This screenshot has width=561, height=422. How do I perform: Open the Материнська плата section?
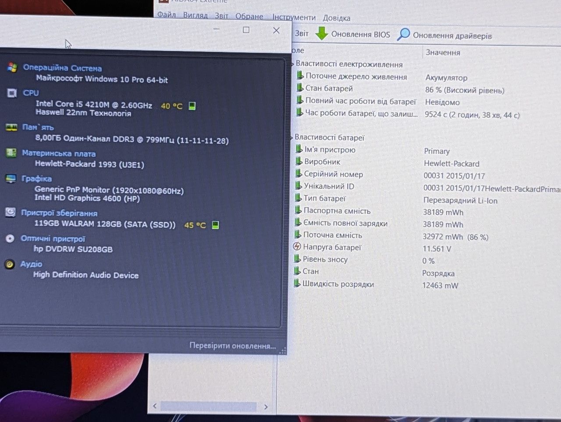pos(59,153)
